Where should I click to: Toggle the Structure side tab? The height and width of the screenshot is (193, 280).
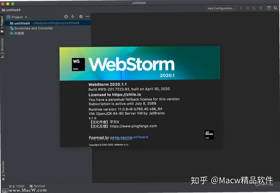click(2, 48)
